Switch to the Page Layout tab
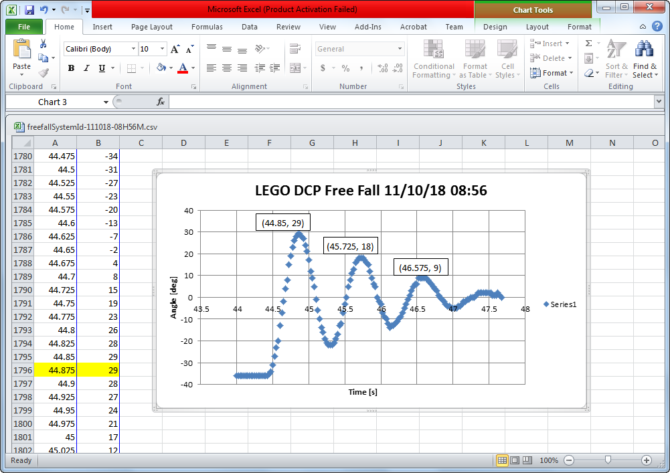 (152, 27)
